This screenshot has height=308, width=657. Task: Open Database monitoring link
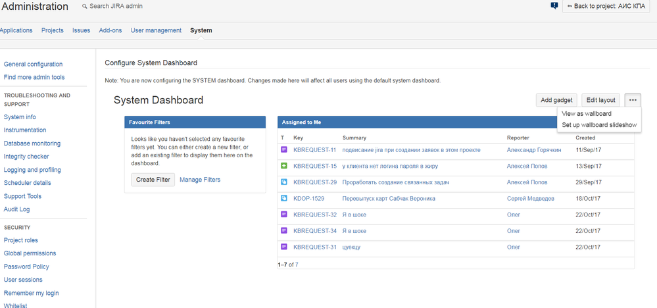[32, 143]
